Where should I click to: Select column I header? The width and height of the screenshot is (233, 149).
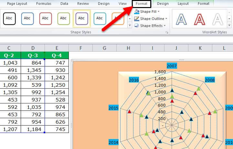click(152, 48)
